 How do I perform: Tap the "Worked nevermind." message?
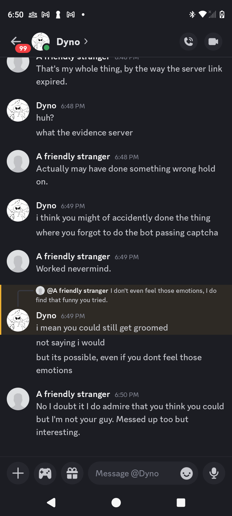point(73,269)
